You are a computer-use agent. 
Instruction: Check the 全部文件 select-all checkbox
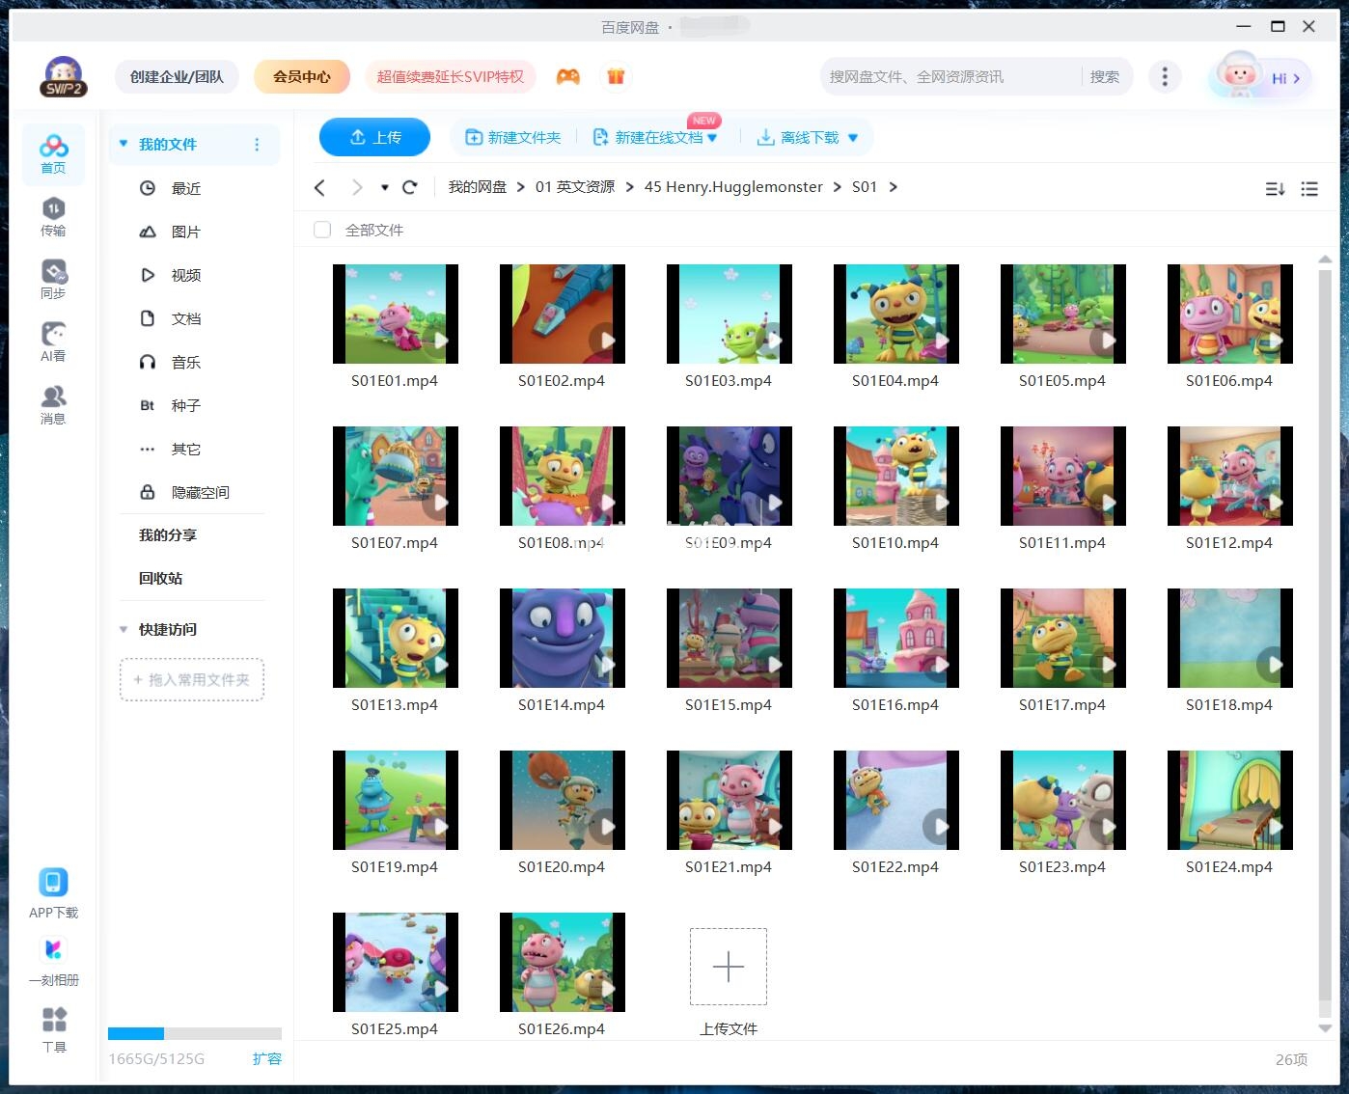[321, 230]
